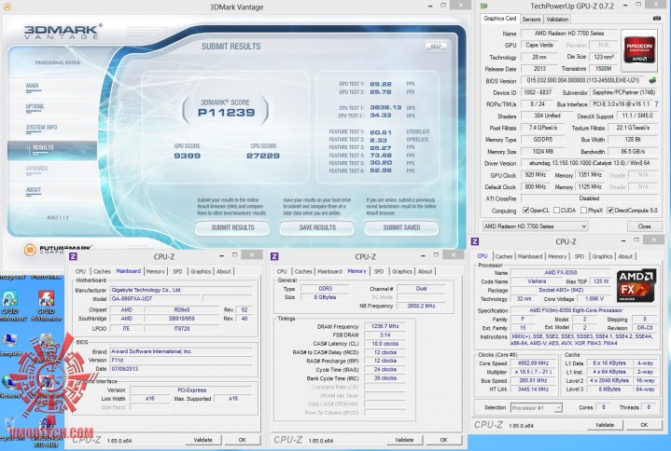The width and height of the screenshot is (671, 451).
Task: Click the CPU score value 27229
Action: 263,156
